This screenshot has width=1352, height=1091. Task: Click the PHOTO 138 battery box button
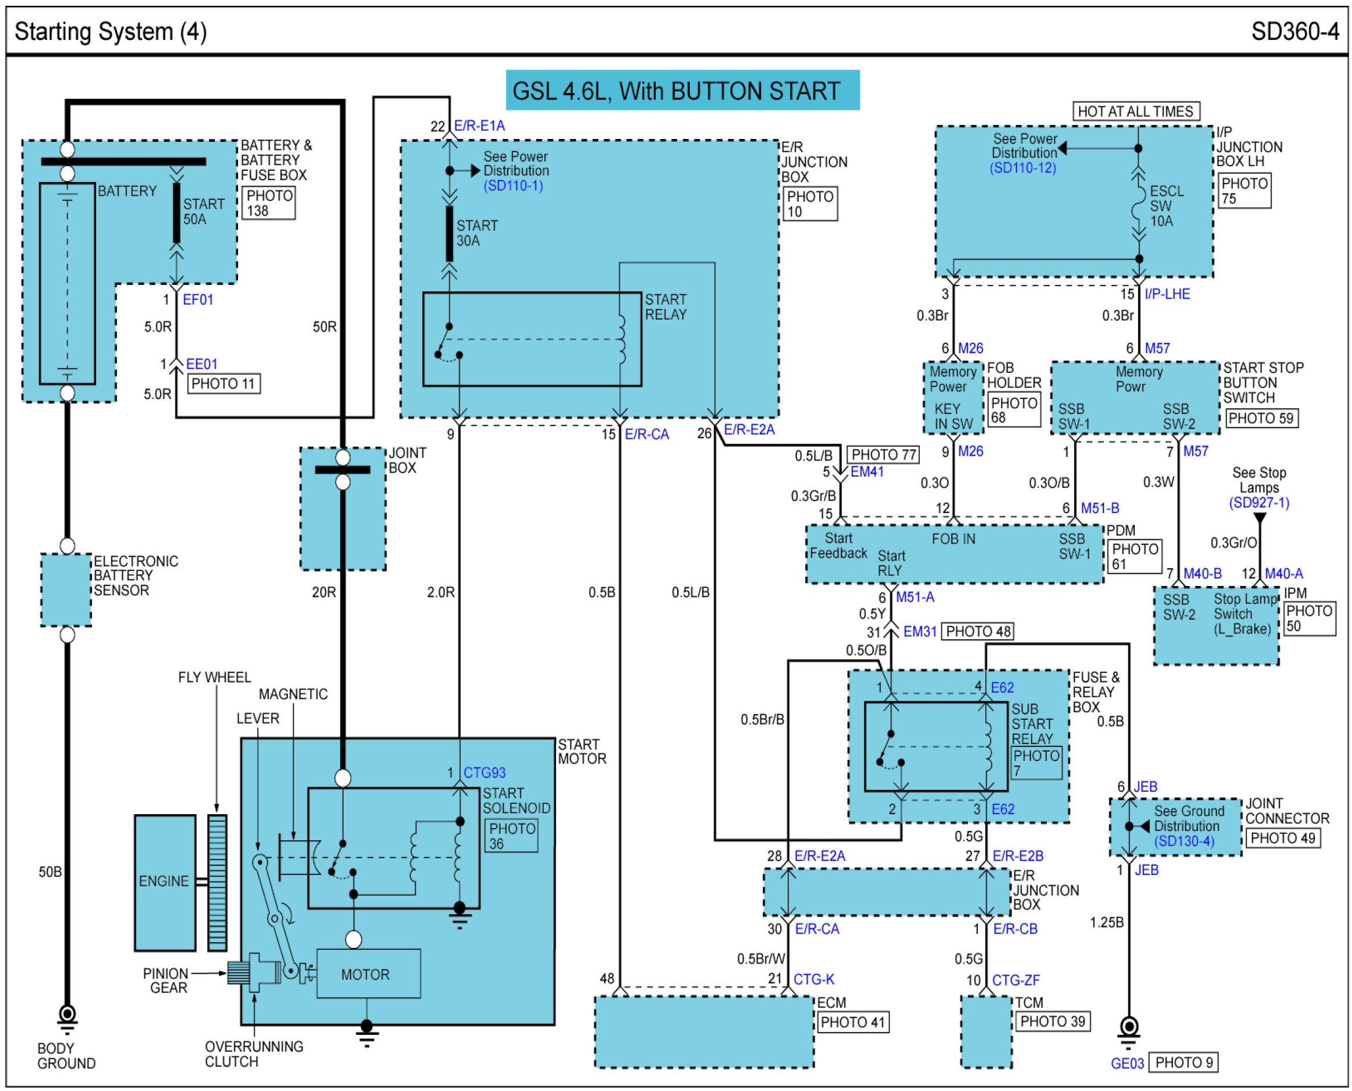point(268,203)
